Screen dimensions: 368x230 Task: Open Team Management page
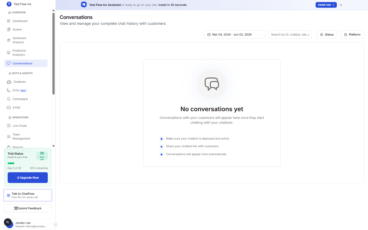[26, 136]
